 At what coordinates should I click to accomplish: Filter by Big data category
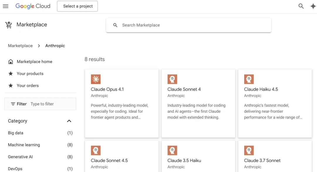pyautogui.click(x=16, y=133)
